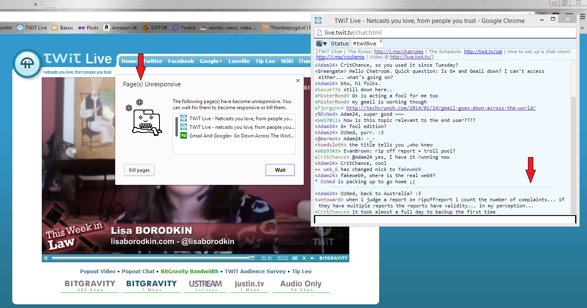Image resolution: width=587 pixels, height=308 pixels.
Task: Click the IRC client icon in the chat window
Action: [x=319, y=43]
